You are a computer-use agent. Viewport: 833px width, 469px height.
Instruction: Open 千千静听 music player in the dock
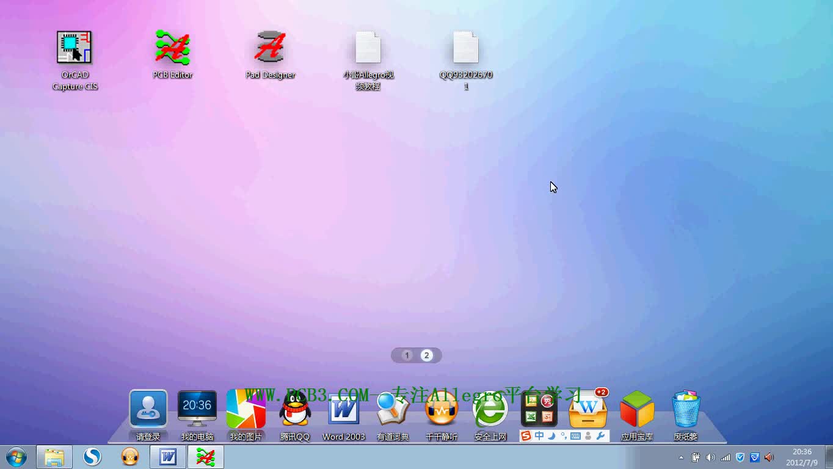[x=442, y=415]
